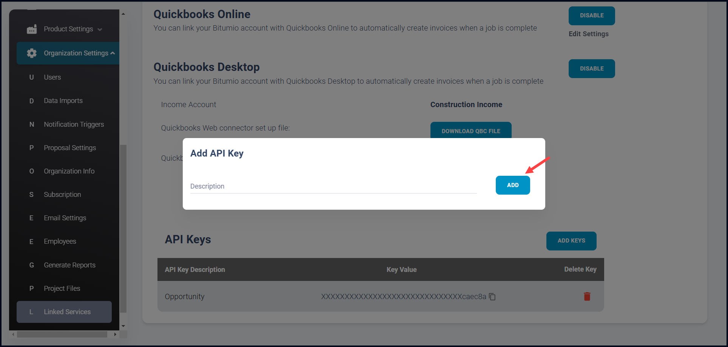Click the sidebar horizontal scroll left arrow
Viewport: 728px width, 347px height.
pos(13,335)
